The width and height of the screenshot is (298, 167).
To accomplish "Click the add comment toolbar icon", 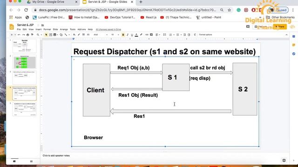I will click(151, 35).
